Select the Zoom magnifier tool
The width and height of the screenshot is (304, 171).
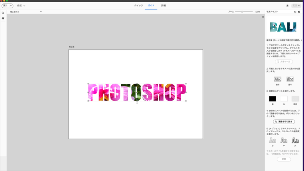click(3, 13)
